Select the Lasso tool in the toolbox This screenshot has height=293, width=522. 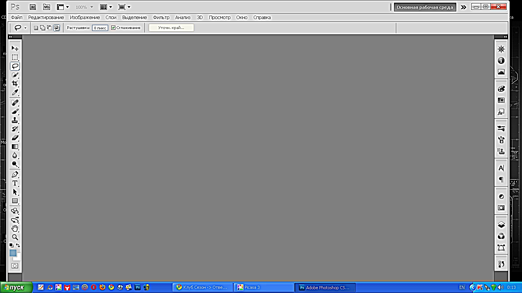15,66
